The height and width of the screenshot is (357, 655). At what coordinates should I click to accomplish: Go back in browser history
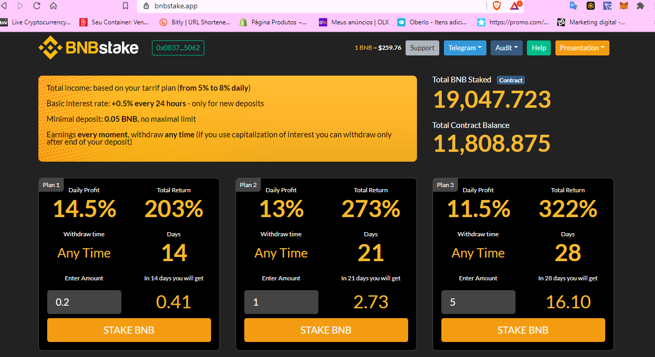coord(4,6)
